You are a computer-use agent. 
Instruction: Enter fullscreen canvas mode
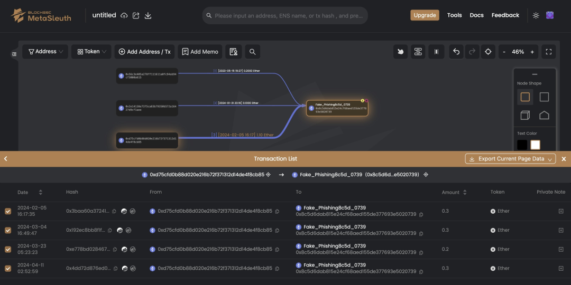pos(548,52)
